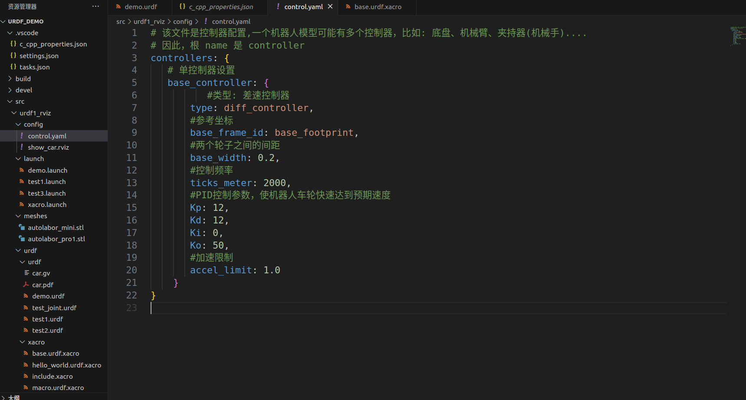Collapse the meshes folder
Image resolution: width=746 pixels, height=400 pixels.
coord(17,216)
